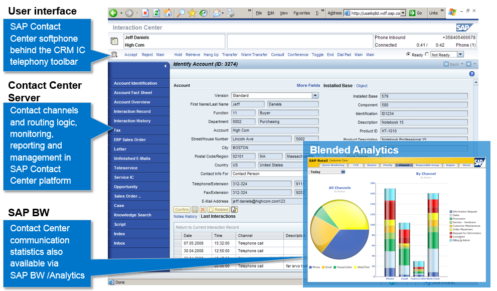Click the scratch pad icon beside Jeff Daniels
The height and width of the screenshot is (291, 497).
pyautogui.click(x=114, y=41)
